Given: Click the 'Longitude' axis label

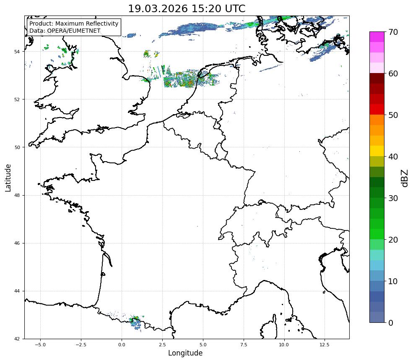Looking at the screenshot, I should pos(185,353).
